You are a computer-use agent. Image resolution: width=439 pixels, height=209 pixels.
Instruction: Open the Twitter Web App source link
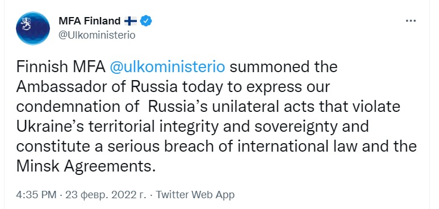coord(195,194)
